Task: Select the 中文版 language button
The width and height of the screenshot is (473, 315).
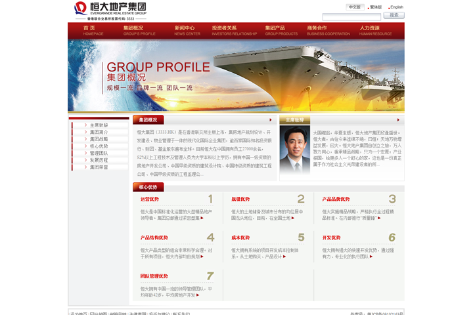Action: (355, 7)
